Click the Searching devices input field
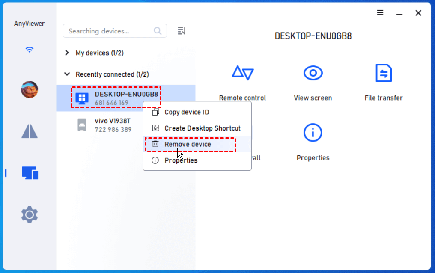This screenshot has width=435, height=273. point(115,31)
